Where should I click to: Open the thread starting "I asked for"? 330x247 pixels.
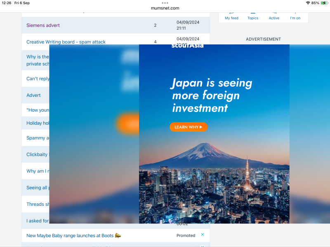[x=38, y=221]
